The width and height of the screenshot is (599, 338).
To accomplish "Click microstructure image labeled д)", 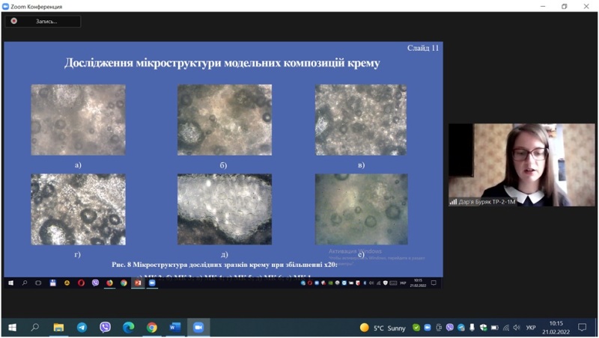I will click(x=224, y=209).
